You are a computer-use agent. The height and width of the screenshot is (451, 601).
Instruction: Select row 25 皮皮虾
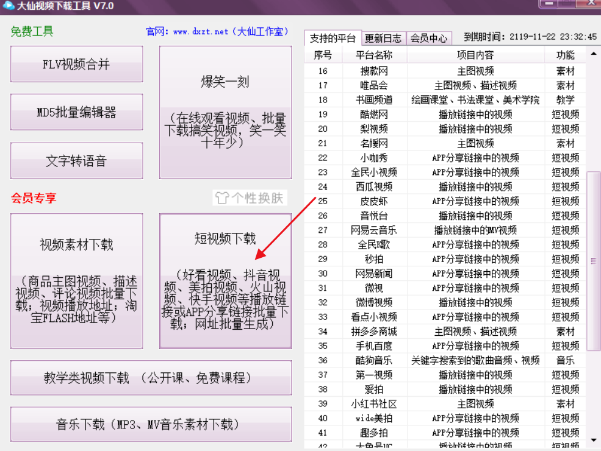click(x=445, y=201)
